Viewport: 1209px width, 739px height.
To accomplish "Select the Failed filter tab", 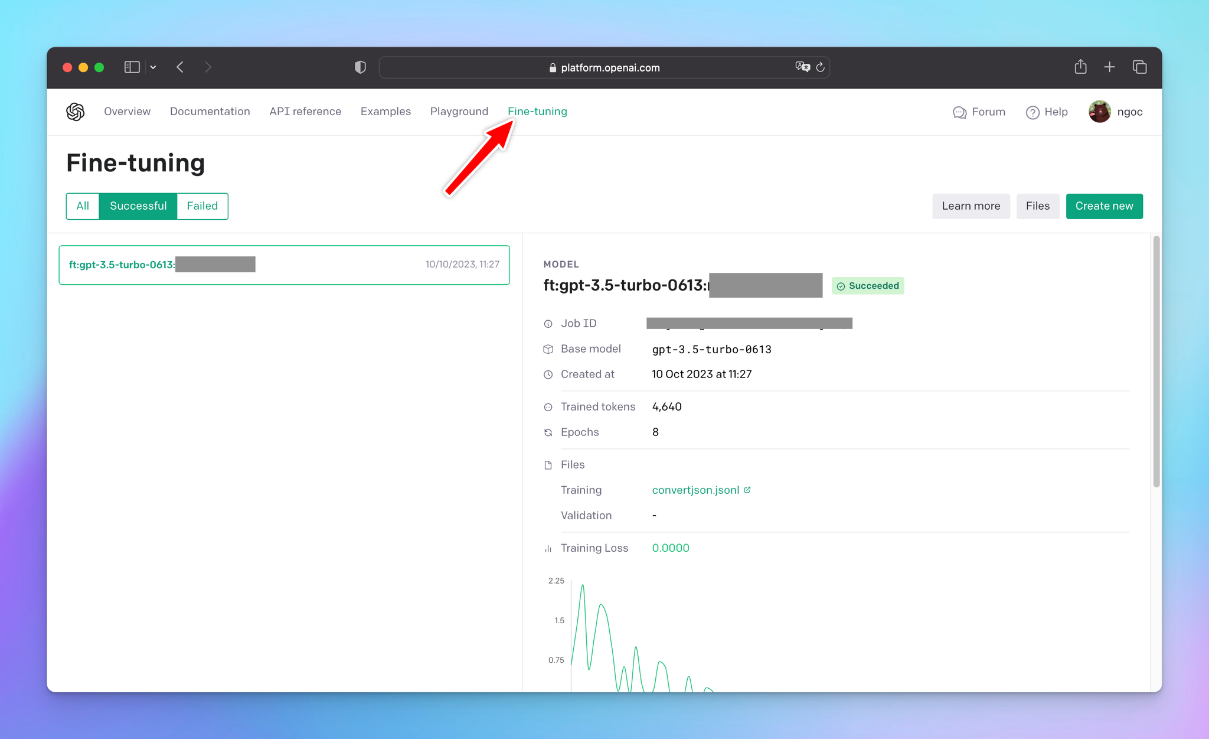I will pyautogui.click(x=202, y=206).
